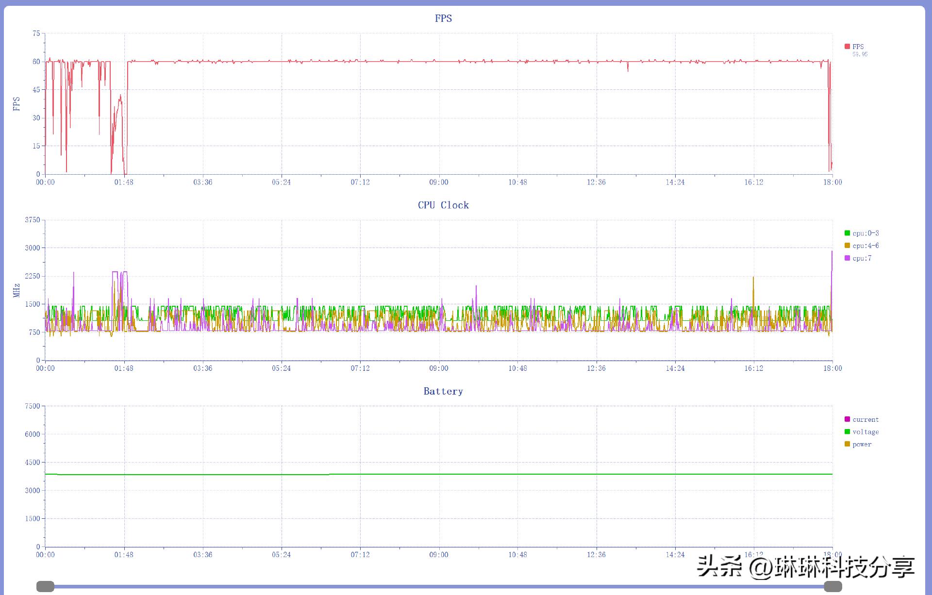Toggle the cpu:0-3 series label
Viewport: 932px width, 595px height.
coord(865,233)
